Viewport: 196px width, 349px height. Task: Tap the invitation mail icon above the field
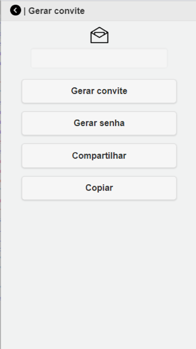[x=99, y=35]
